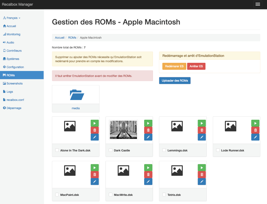Open the media folder icon
Viewport: 267px width, 204px height.
point(77,95)
